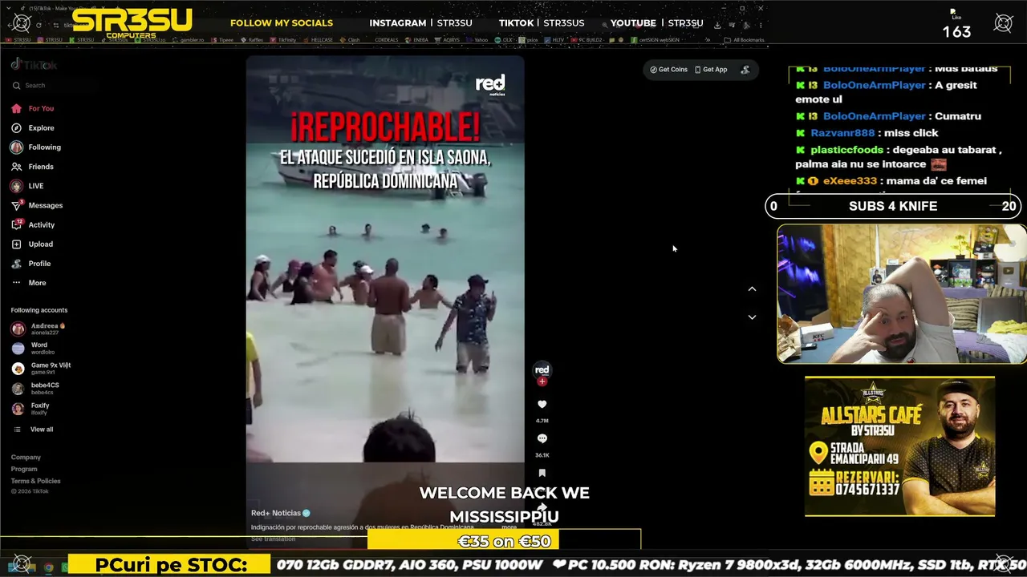The width and height of the screenshot is (1027, 577).
Task: Open the Chrome icon in the taskbar
Action: pos(49,567)
